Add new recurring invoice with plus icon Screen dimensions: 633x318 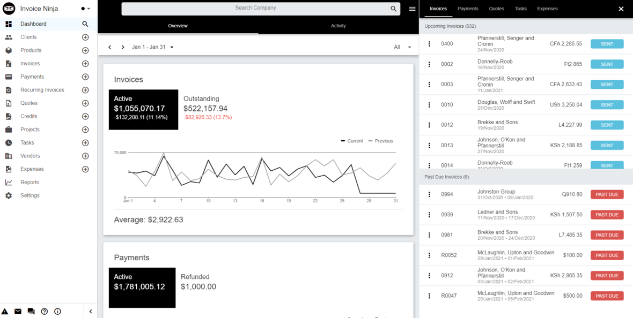coord(85,90)
